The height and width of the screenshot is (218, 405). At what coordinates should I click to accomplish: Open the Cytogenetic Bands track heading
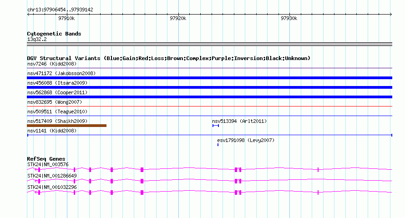[54, 34]
